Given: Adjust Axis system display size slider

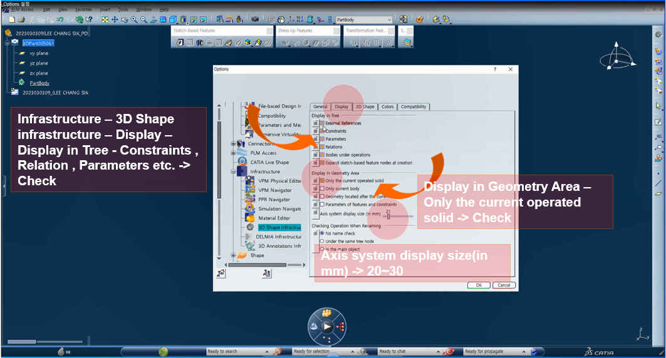Looking at the screenshot, I should tap(388, 217).
